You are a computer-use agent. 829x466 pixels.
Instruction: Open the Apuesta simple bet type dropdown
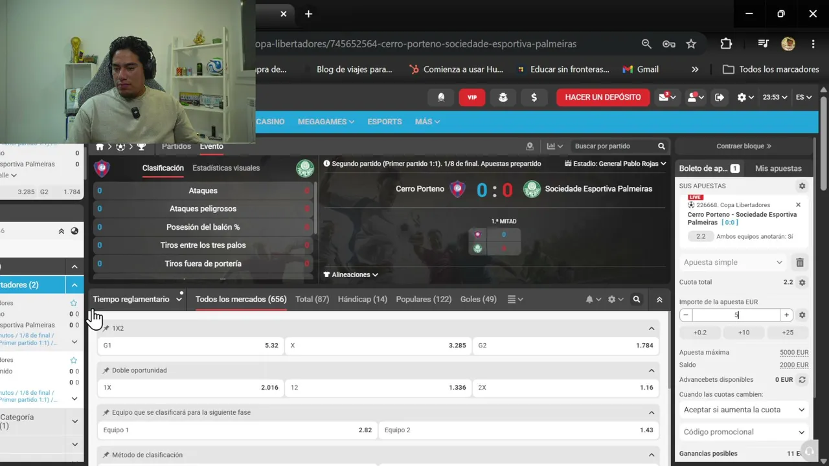click(733, 262)
